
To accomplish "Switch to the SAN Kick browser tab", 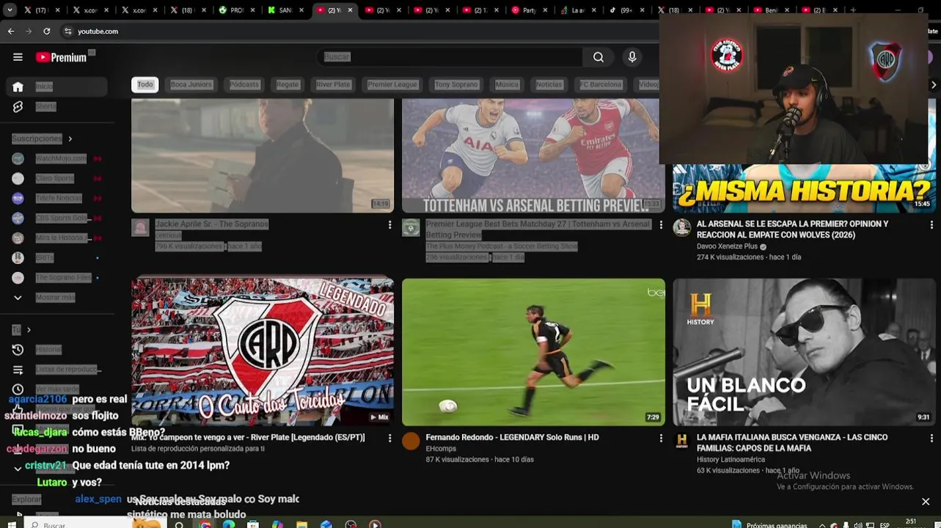I will pos(285,10).
